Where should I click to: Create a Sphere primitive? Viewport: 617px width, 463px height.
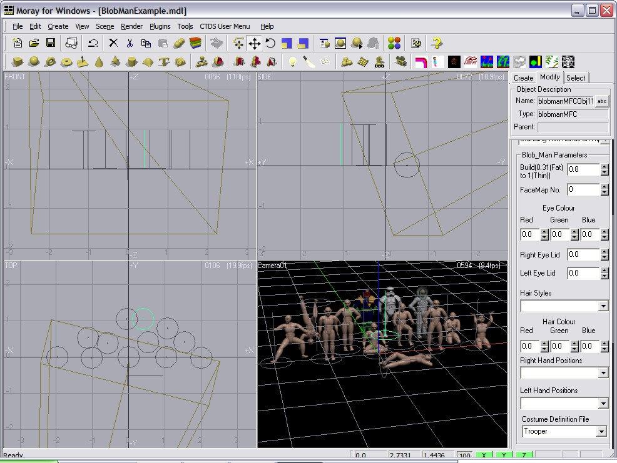[34, 62]
